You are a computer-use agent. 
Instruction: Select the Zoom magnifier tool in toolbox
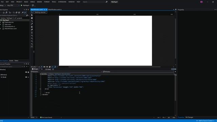[32, 21]
